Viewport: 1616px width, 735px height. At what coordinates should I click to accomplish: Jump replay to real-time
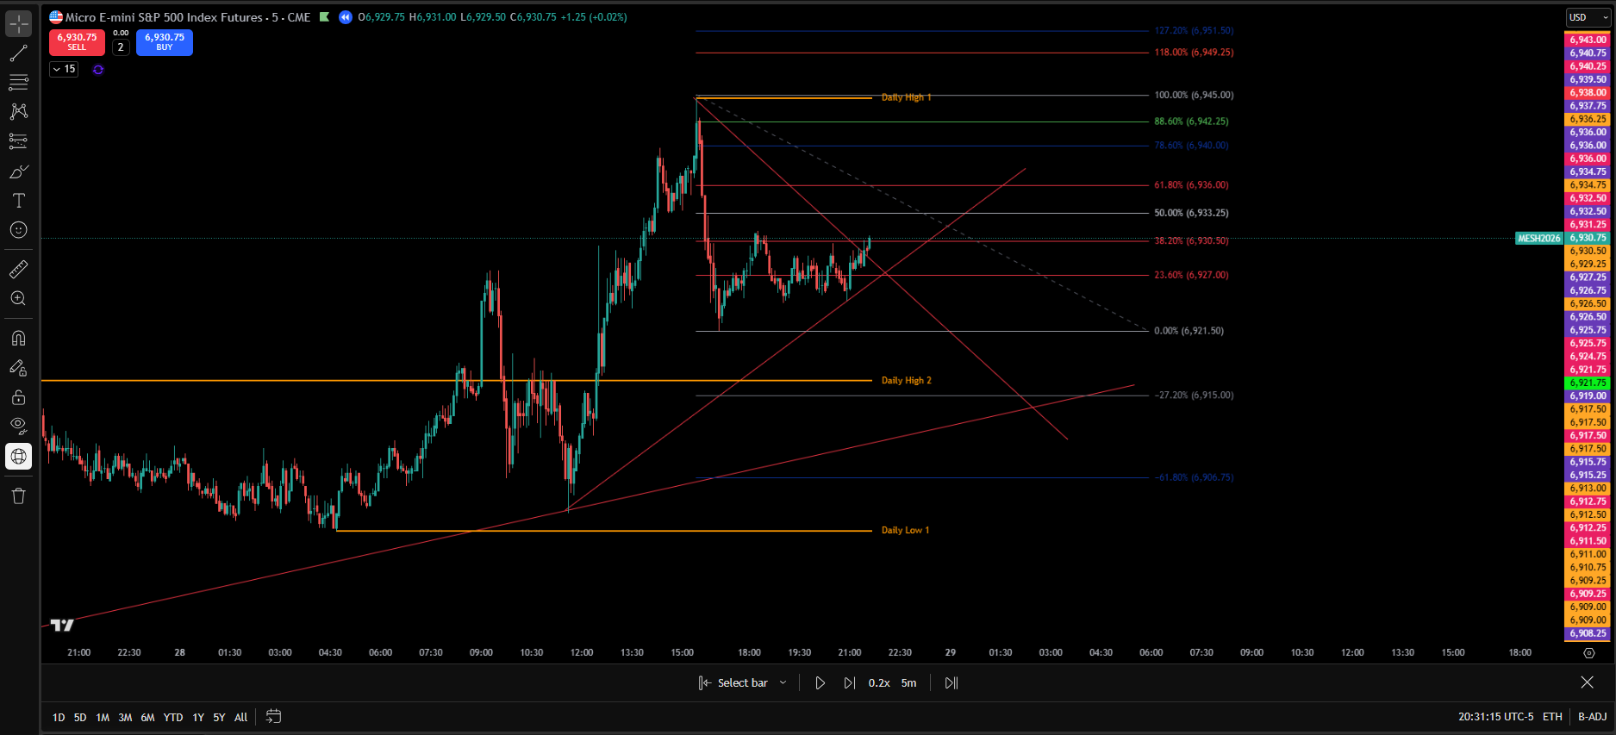(x=951, y=682)
